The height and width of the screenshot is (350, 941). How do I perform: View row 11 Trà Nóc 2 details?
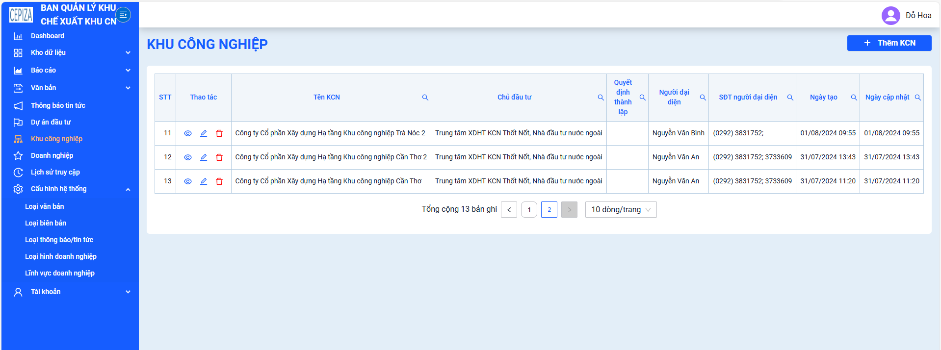tap(187, 133)
